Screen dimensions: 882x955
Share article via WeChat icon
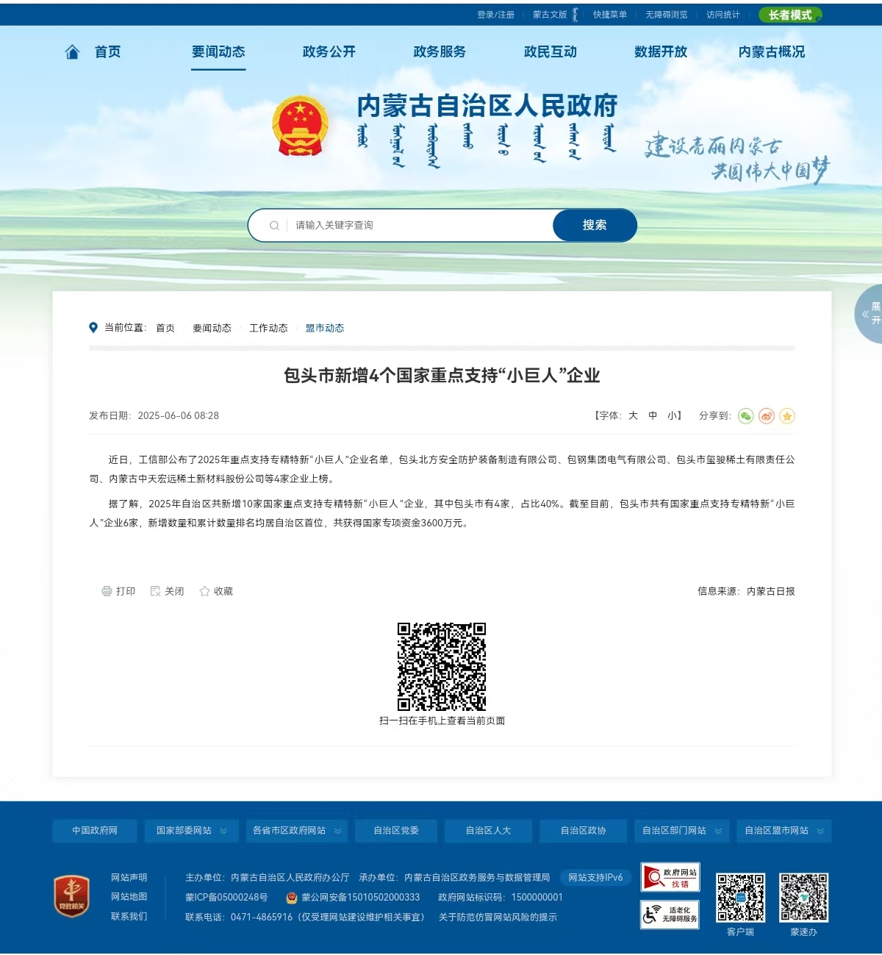(x=745, y=416)
